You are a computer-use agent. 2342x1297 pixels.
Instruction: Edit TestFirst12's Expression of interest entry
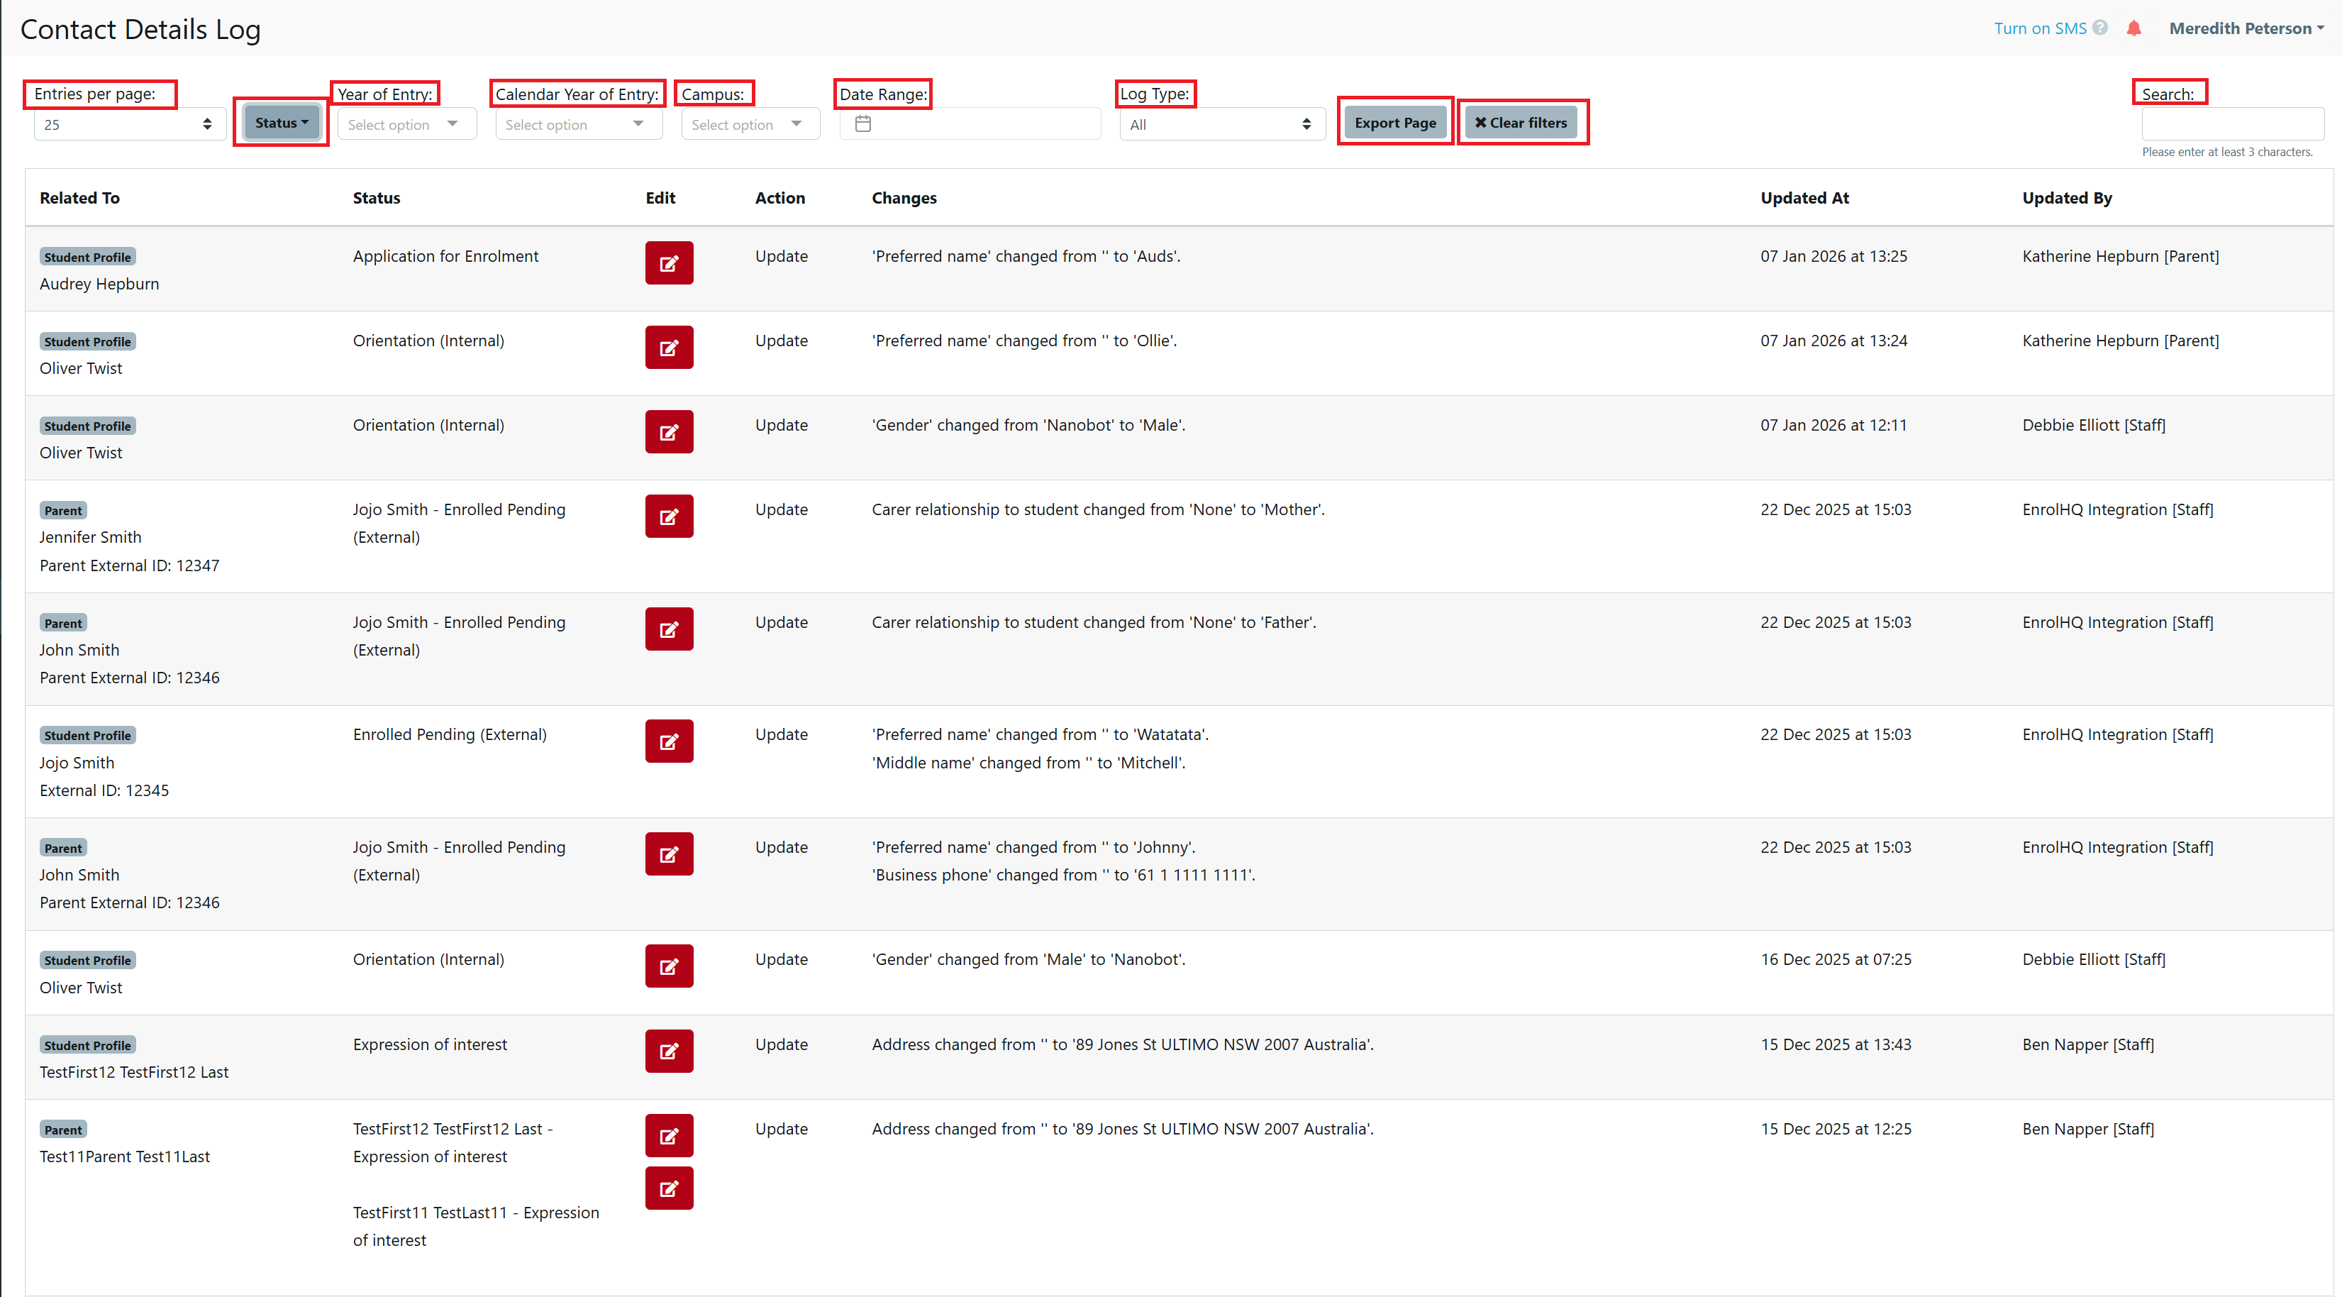pos(669,1052)
